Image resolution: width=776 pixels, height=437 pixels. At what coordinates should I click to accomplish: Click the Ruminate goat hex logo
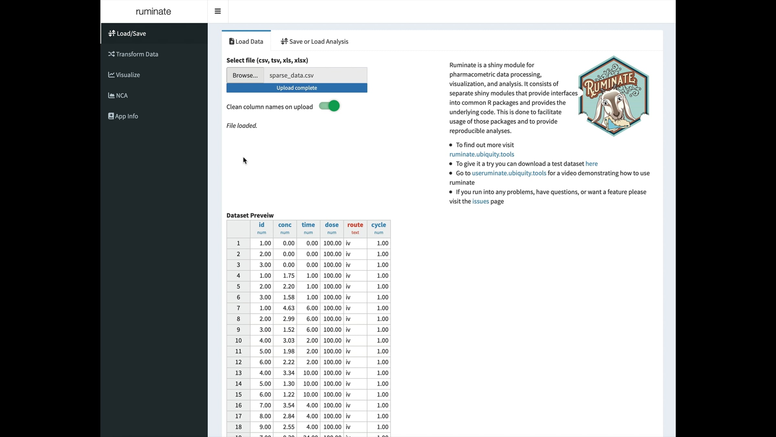pyautogui.click(x=613, y=96)
